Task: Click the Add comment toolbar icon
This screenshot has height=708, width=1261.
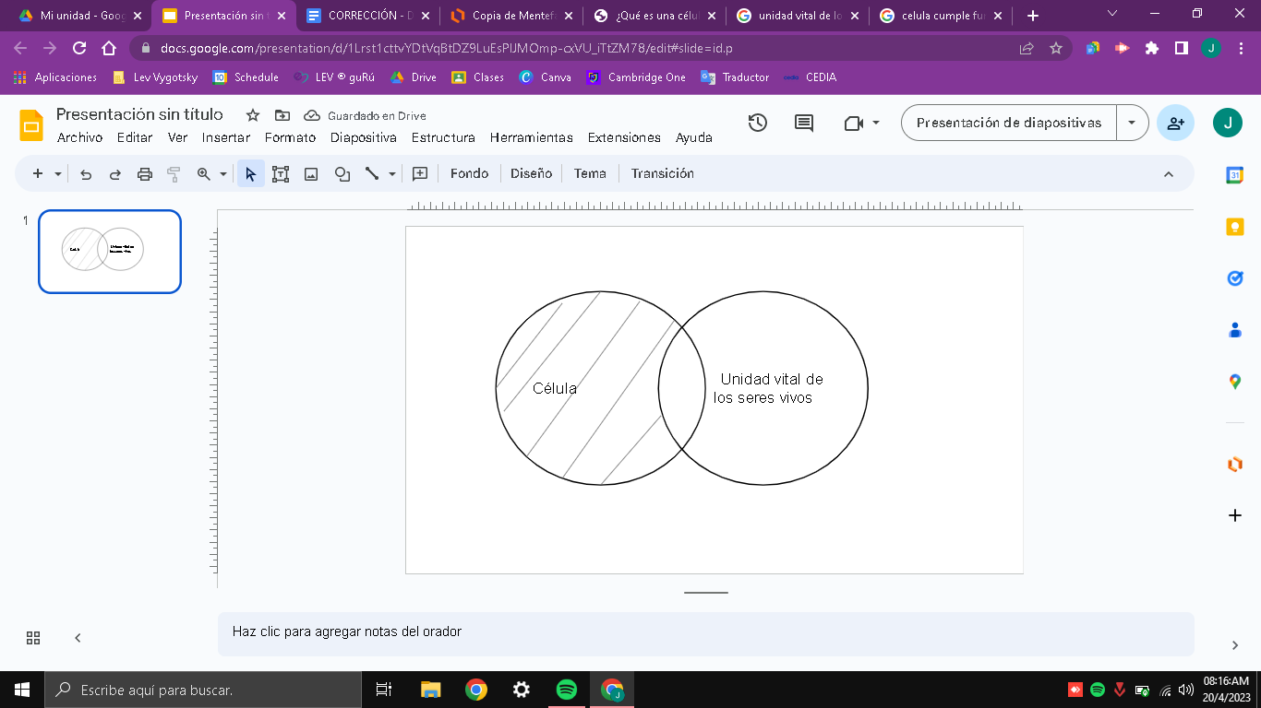Action: click(420, 173)
